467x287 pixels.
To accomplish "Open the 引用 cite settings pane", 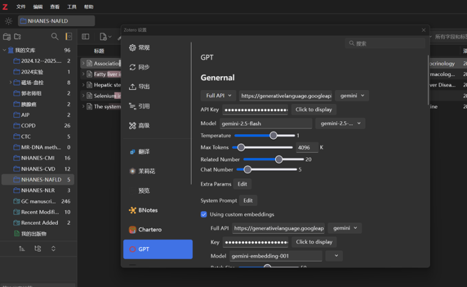I will coord(143,106).
